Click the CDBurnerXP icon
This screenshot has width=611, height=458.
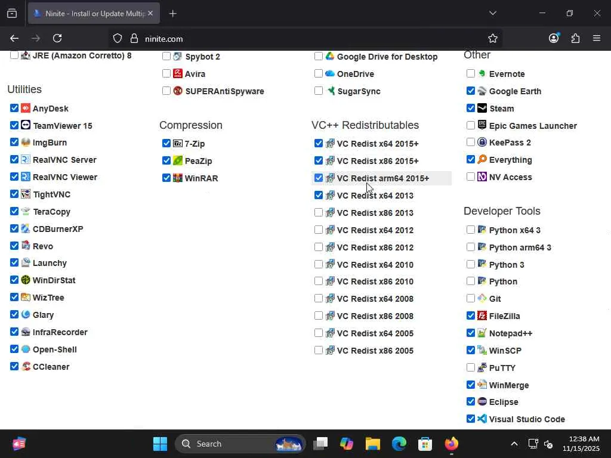26,228
